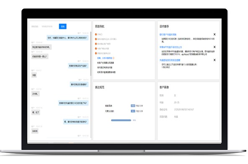Click the caller phone number at chat top
The width and height of the screenshot is (248, 164).
(x=47, y=26)
